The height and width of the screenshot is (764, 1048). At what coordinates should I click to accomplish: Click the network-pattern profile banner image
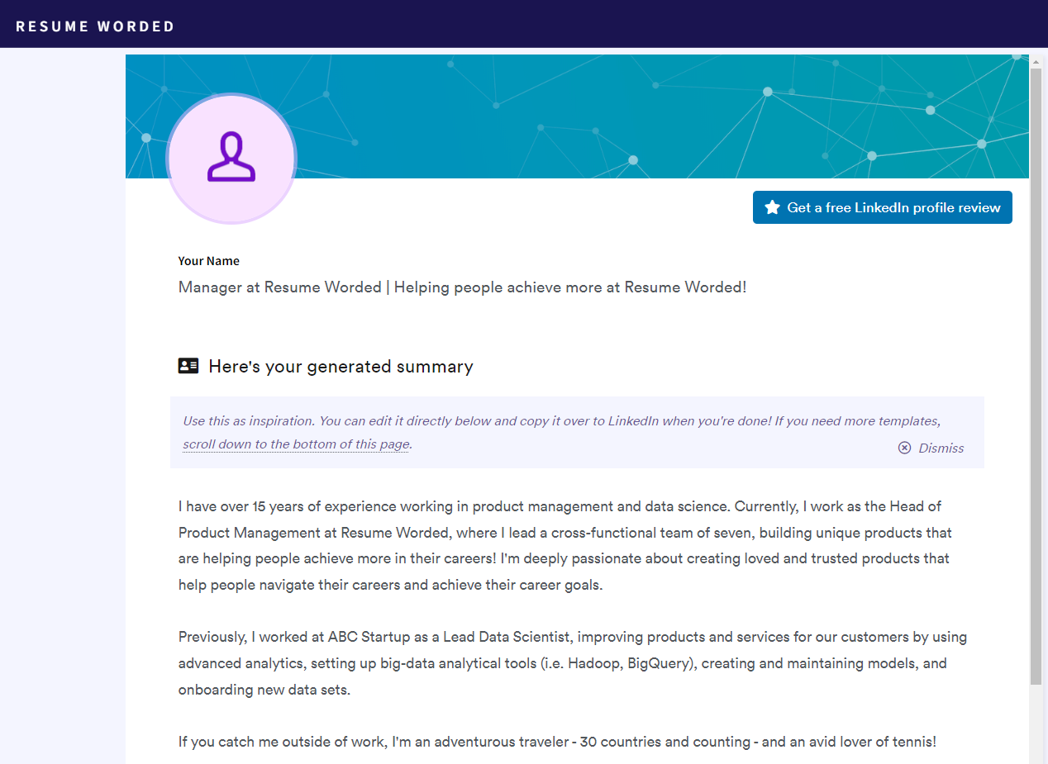pos(577,116)
